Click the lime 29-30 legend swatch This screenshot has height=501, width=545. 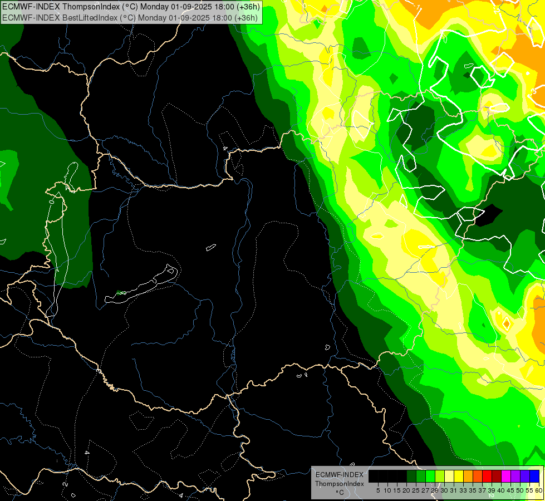click(440, 477)
